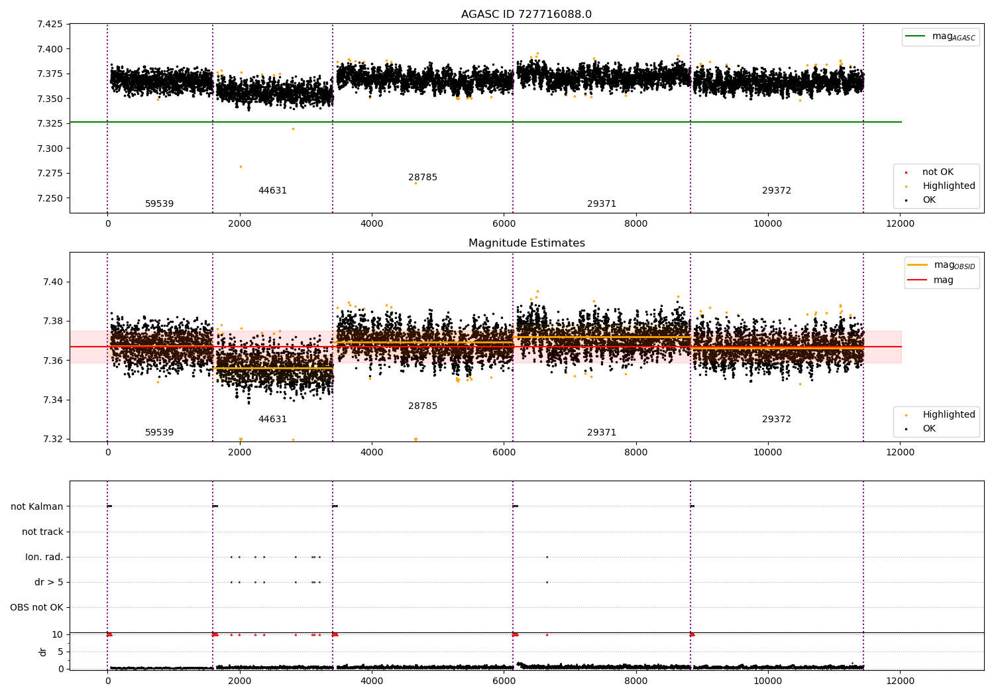Click OBSID label 29372 in the top plot
994x696 pixels.
tap(777, 191)
